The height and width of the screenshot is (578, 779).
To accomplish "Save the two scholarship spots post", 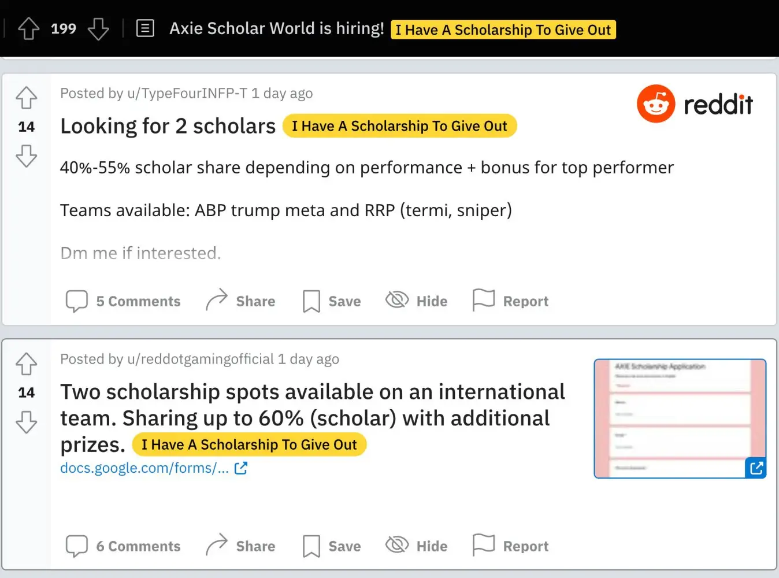I will pos(332,546).
